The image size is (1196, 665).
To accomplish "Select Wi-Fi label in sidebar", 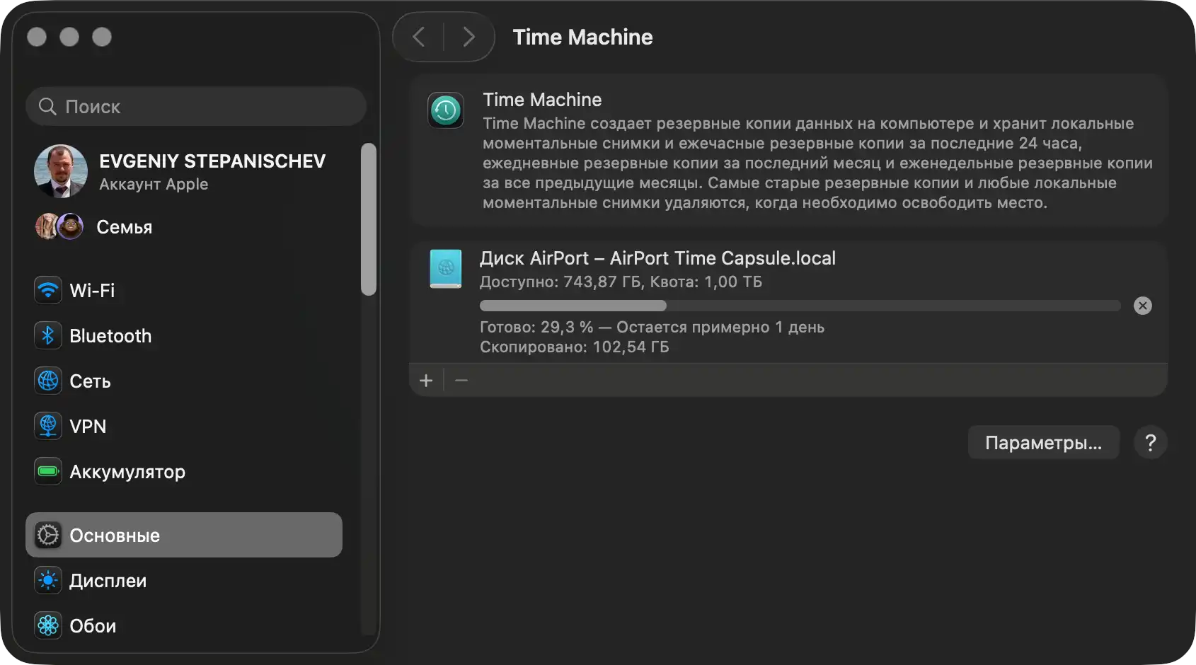I will click(x=92, y=290).
